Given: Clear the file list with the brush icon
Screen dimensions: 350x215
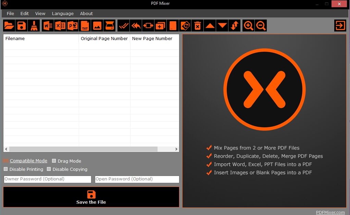Looking at the screenshot, I should [x=34, y=25].
